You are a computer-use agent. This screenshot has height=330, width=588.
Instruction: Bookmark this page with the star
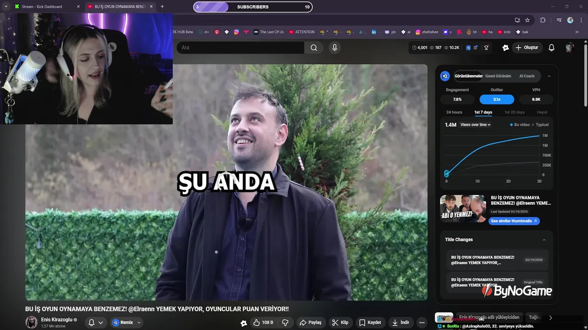[x=527, y=20]
